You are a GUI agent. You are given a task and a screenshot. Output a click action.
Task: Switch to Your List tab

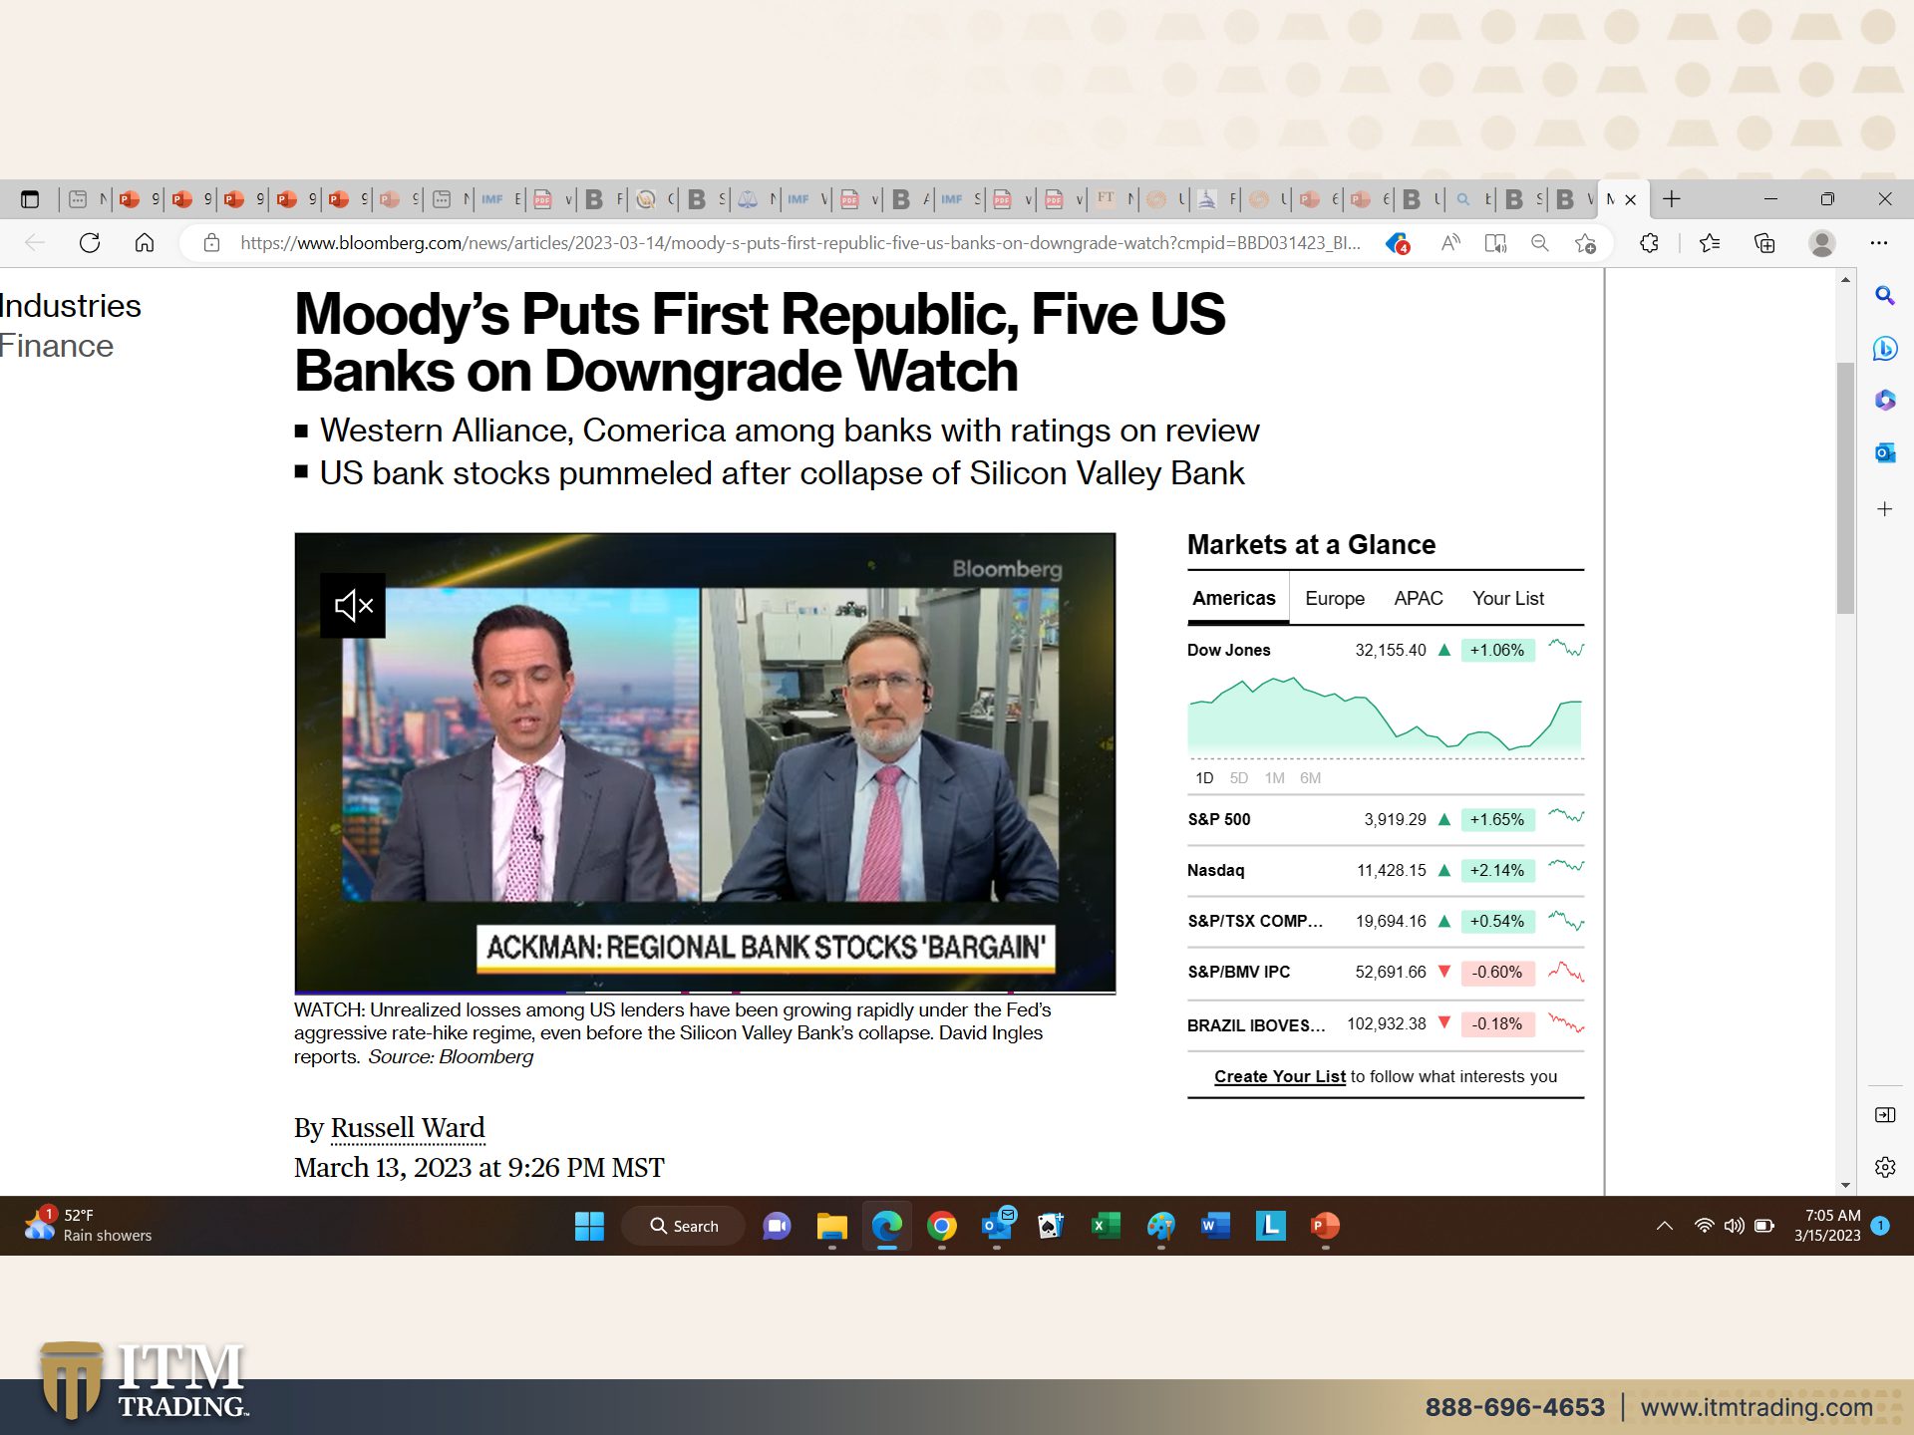pos(1507,598)
